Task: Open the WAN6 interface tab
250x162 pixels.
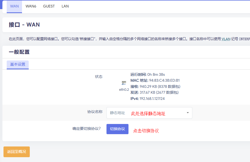Action: pos(31,6)
